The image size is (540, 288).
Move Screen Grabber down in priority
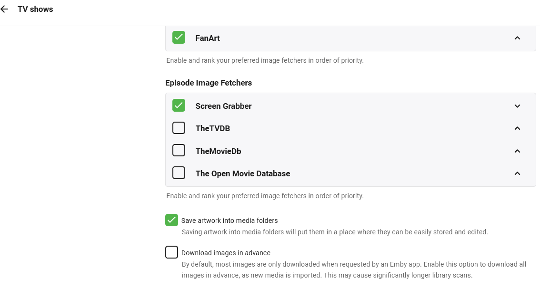[517, 106]
